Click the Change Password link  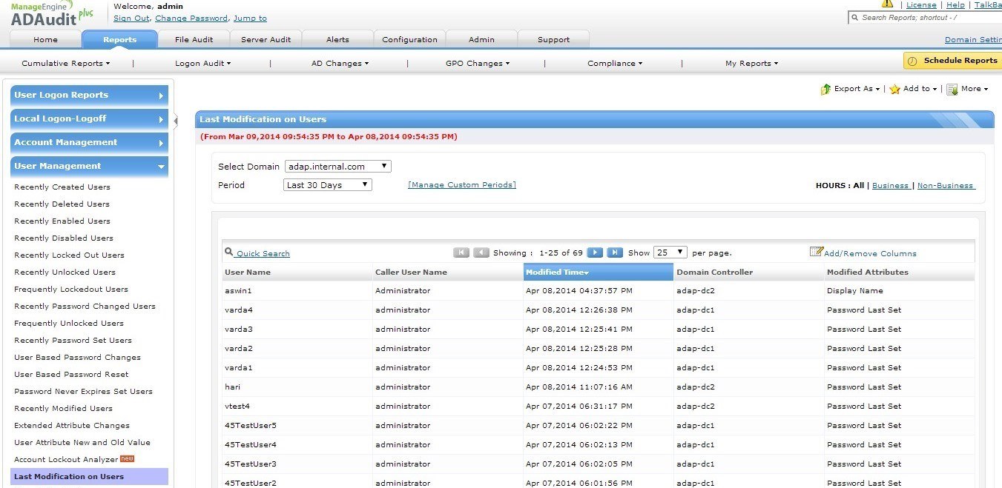coord(191,18)
